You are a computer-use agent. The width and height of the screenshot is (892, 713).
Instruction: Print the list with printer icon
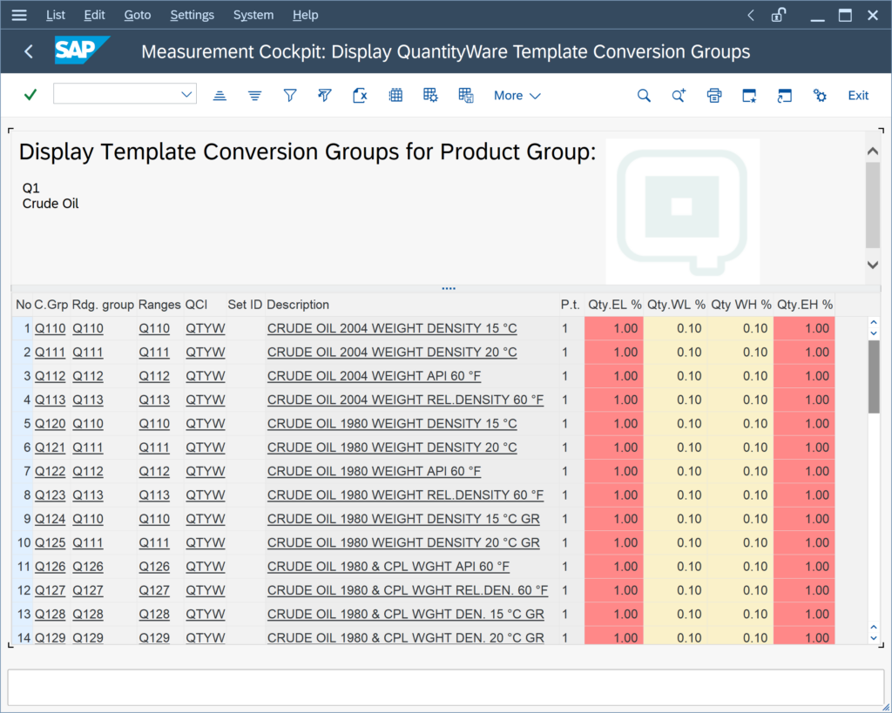(x=714, y=96)
